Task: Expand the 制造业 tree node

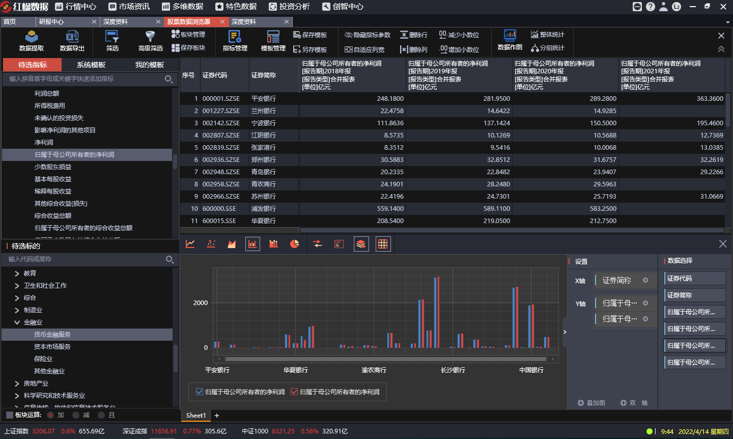Action: click(17, 310)
